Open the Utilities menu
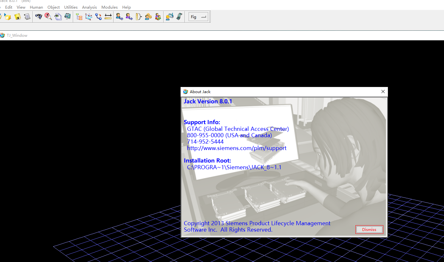444x262 pixels. click(x=71, y=7)
